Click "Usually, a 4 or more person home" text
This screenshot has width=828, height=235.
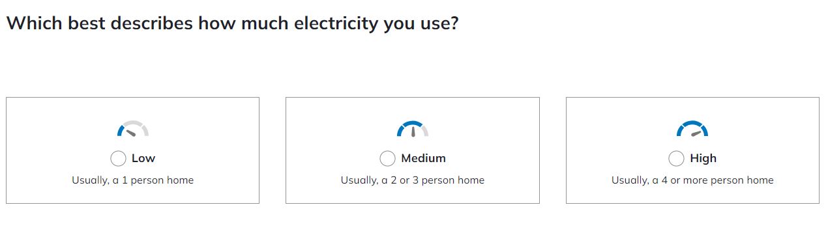point(692,180)
